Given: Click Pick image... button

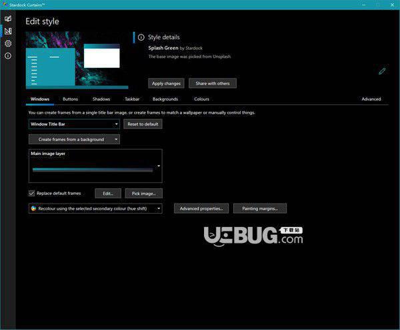Looking at the screenshot, I should pyautogui.click(x=143, y=194).
